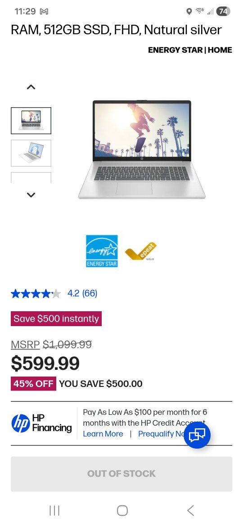
Task: Open Gmail notification icon in status bar
Action: 44,12
